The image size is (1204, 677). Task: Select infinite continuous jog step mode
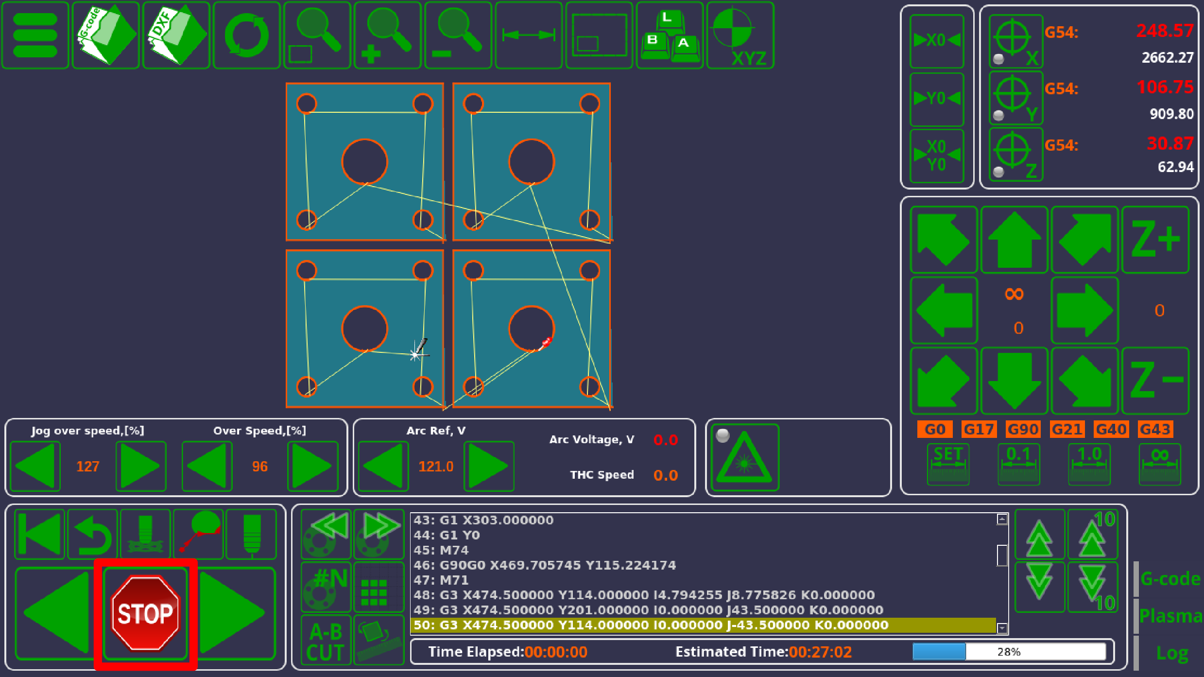tap(1159, 464)
